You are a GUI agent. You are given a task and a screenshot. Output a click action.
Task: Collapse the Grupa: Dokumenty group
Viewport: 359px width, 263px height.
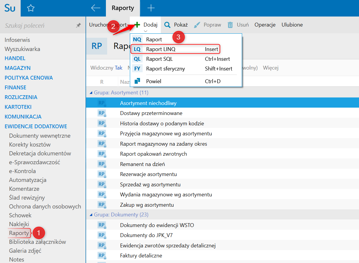click(x=91, y=215)
